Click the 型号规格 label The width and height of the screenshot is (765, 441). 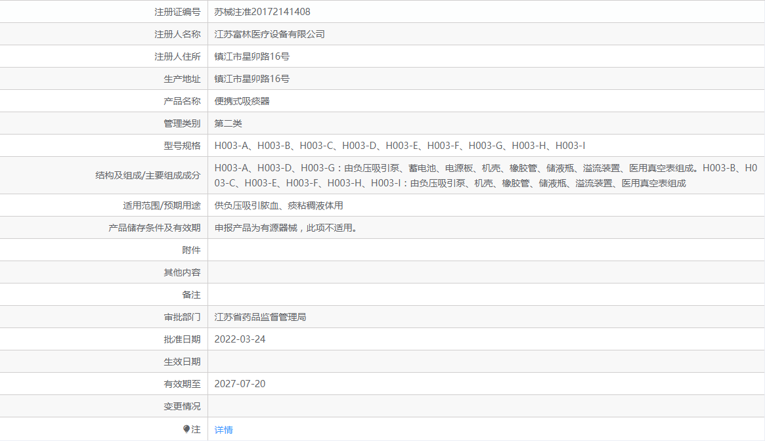click(x=182, y=146)
